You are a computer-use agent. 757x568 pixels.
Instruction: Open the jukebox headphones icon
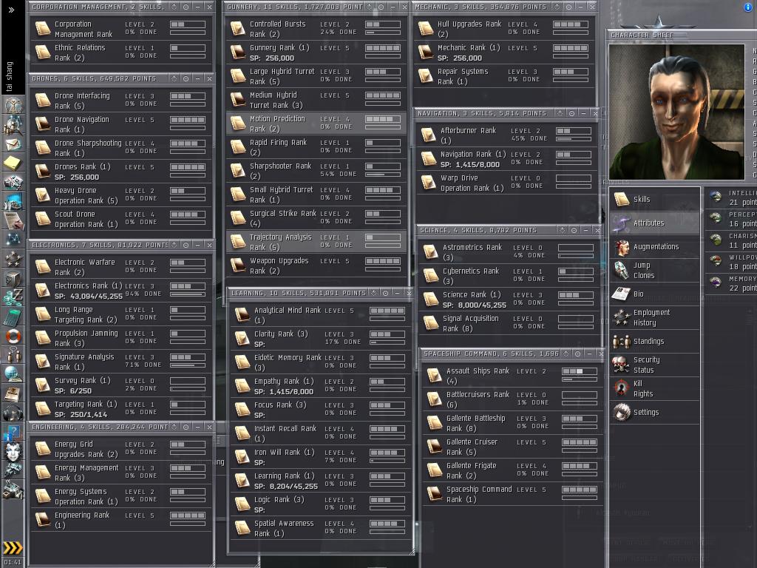tap(13, 413)
